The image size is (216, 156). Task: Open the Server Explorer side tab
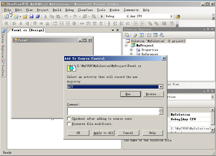pos(3,43)
